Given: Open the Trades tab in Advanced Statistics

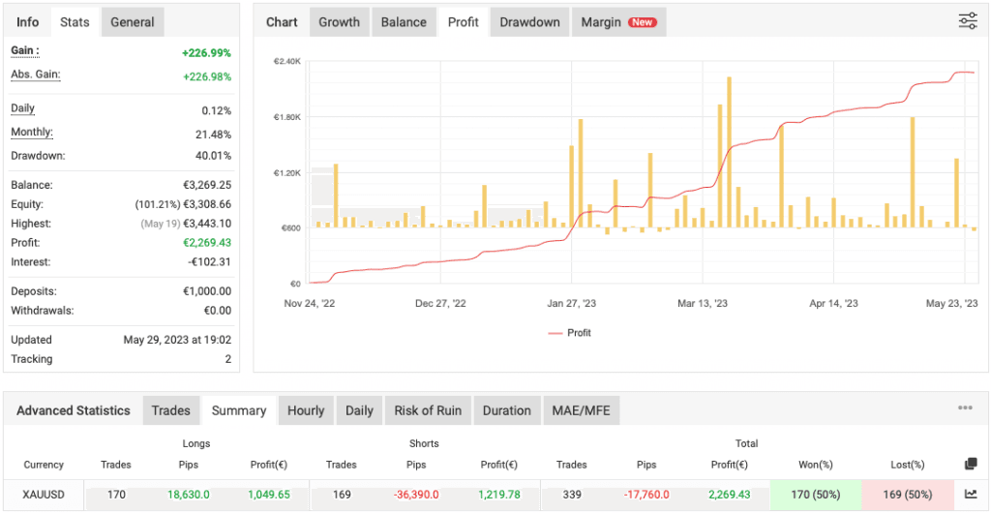Looking at the screenshot, I should 171,410.
